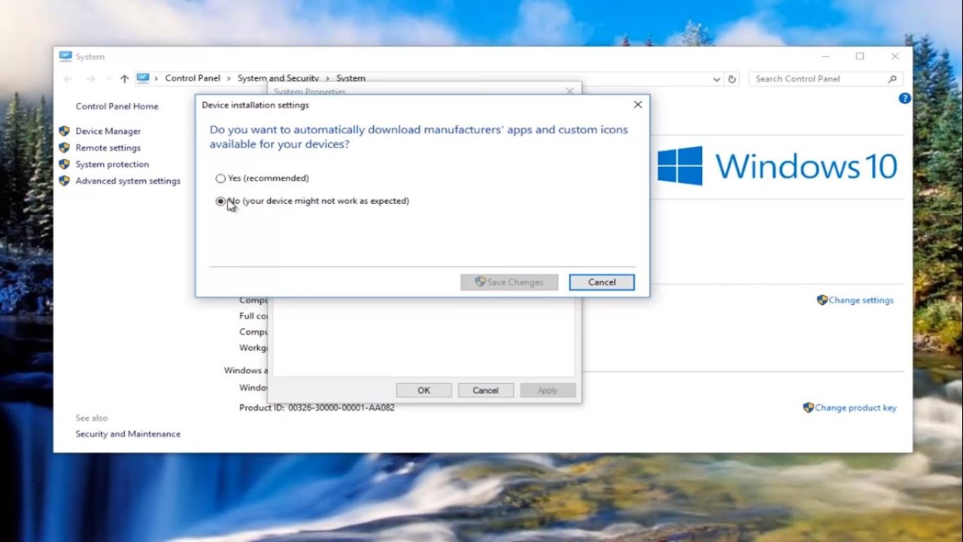Select System breadcrumb item
963x542 pixels.
(x=351, y=78)
